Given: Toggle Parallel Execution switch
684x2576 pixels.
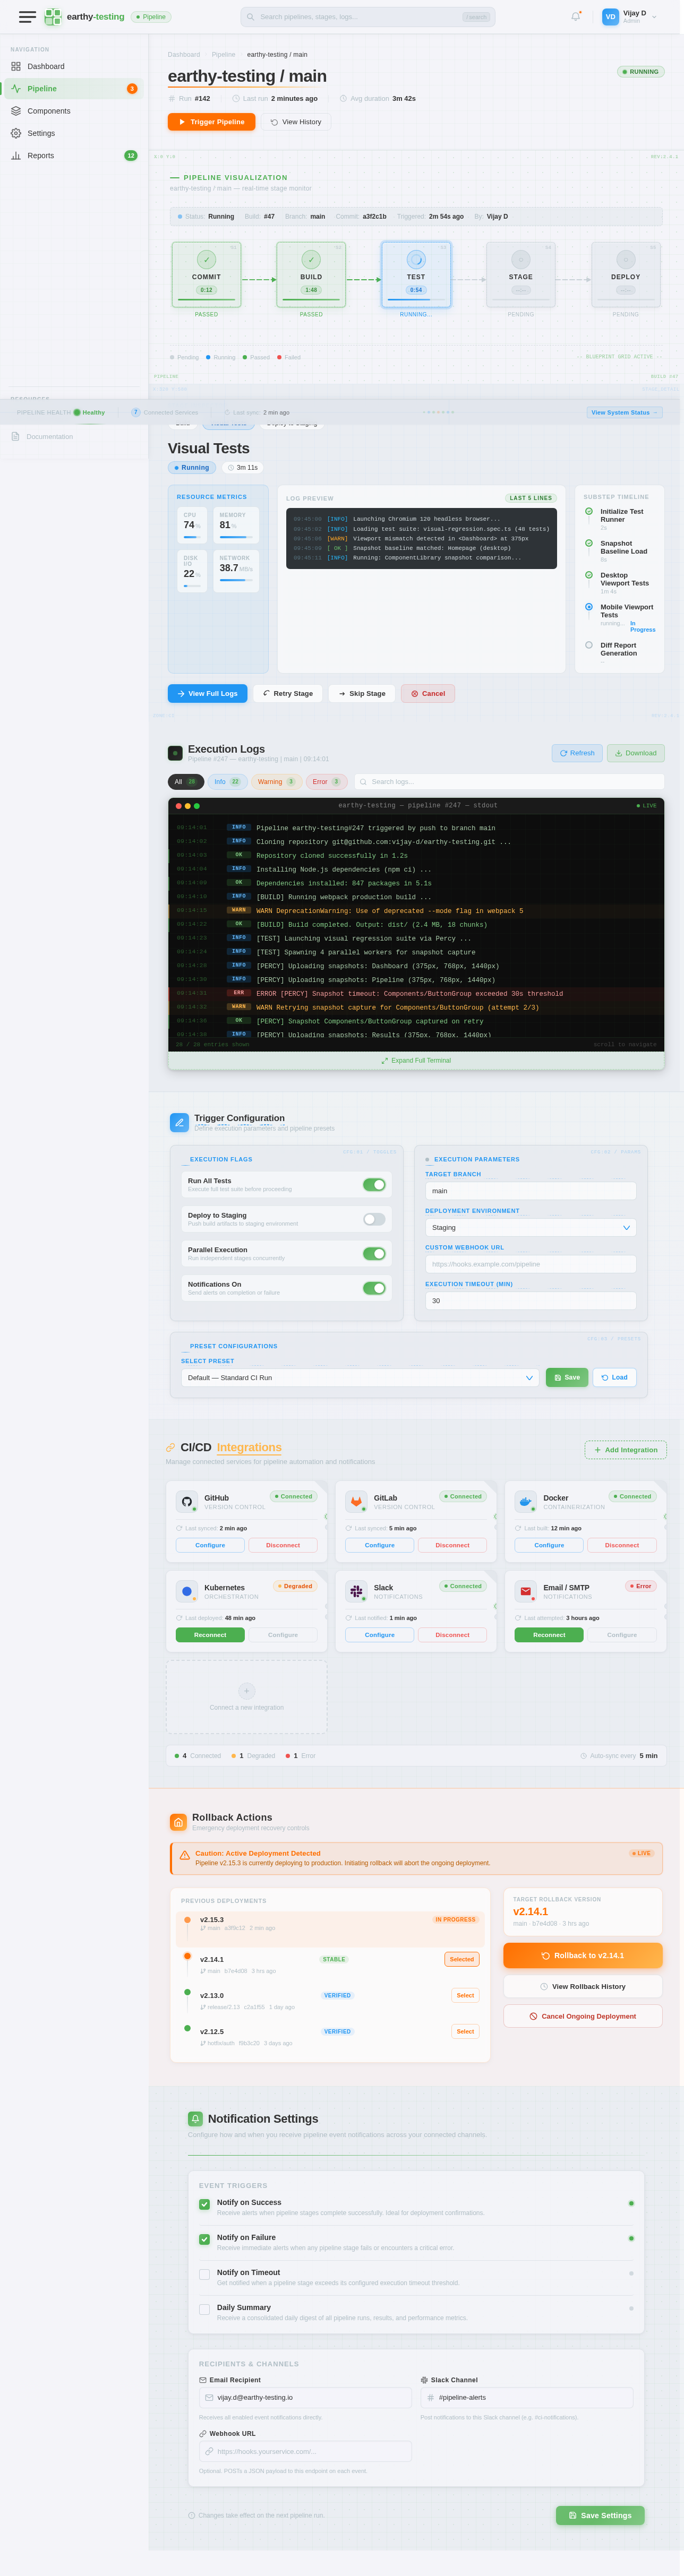Looking at the screenshot, I should click(x=374, y=1254).
